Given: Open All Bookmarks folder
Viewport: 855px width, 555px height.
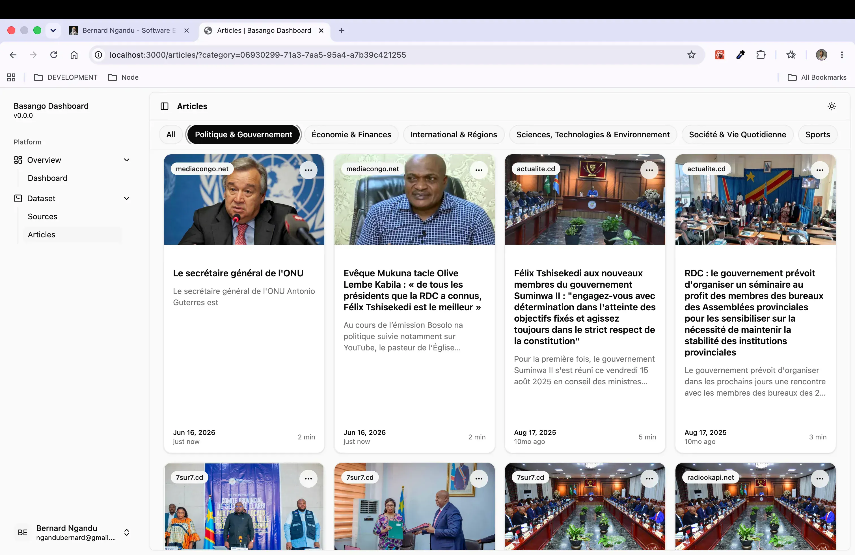Looking at the screenshot, I should [817, 77].
